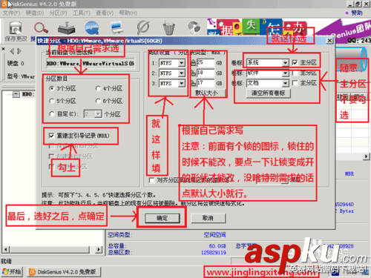
Task: Open the custom partition count dropdown
Action: coord(98,114)
